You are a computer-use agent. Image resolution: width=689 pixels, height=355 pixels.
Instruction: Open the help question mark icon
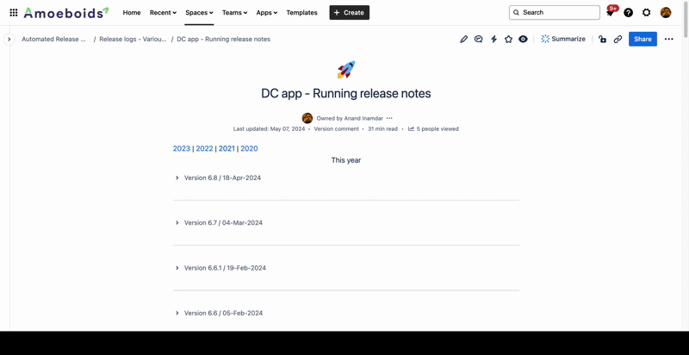629,13
